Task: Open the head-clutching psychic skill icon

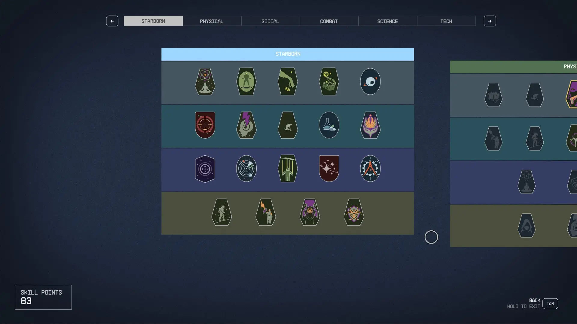Action: (x=310, y=212)
